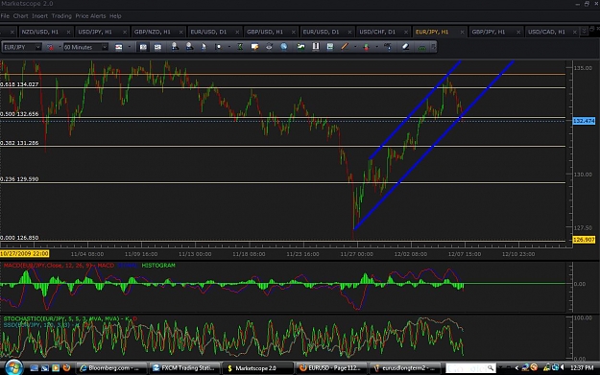Click the 0.618 134.027 Fibonacci label

19,84
